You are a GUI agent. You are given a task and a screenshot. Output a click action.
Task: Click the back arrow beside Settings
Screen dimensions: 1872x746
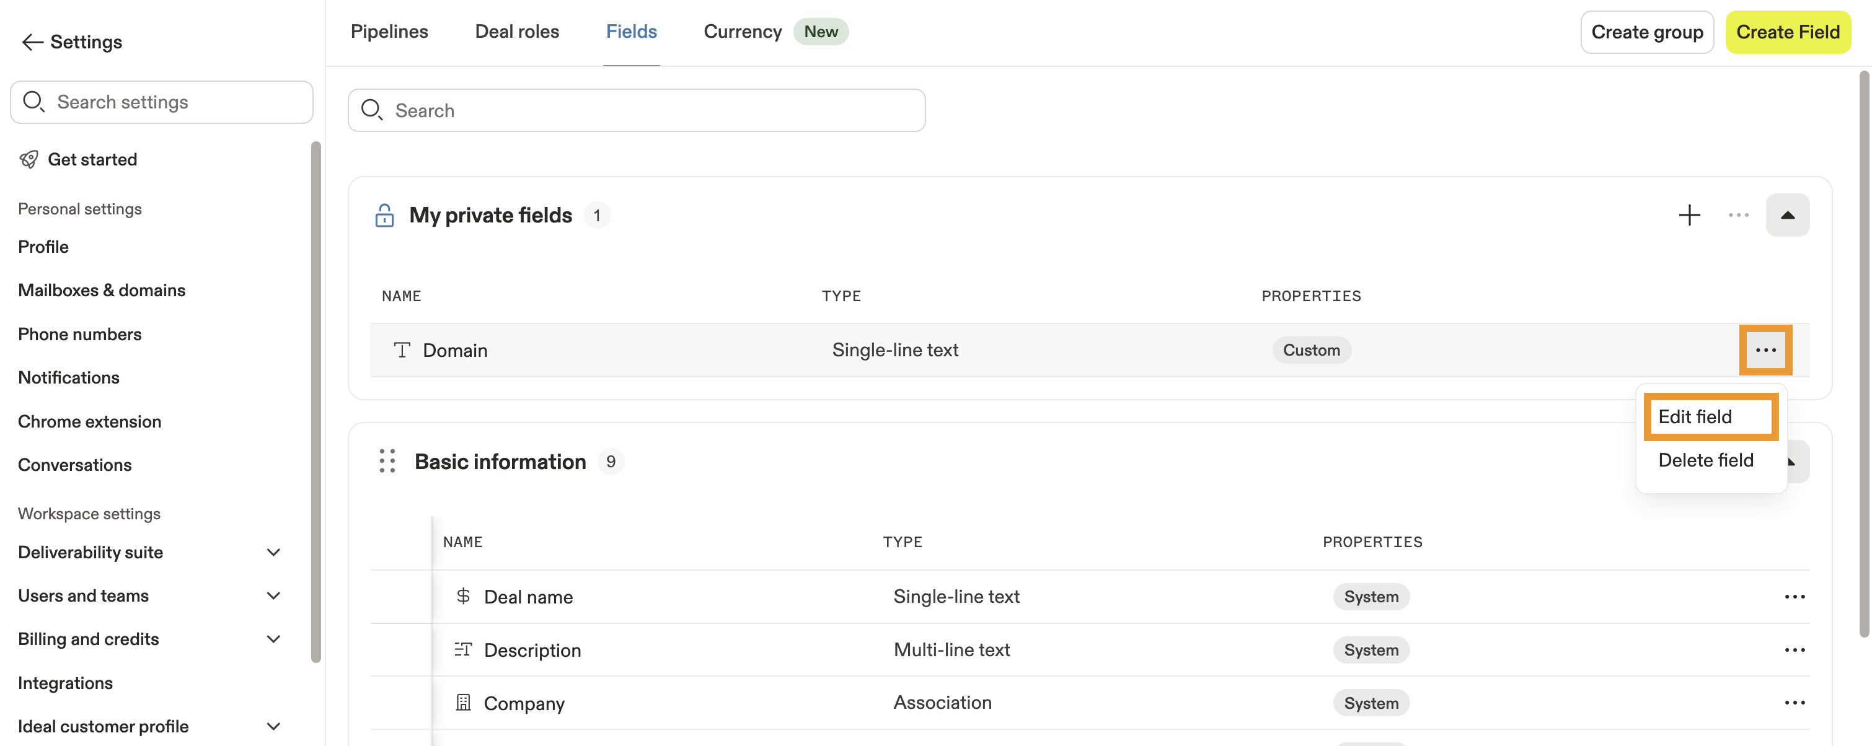click(x=32, y=42)
